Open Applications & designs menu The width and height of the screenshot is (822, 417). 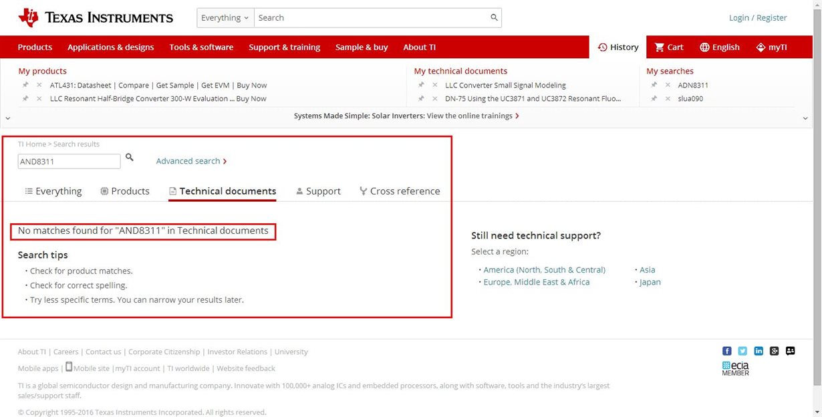click(x=111, y=47)
